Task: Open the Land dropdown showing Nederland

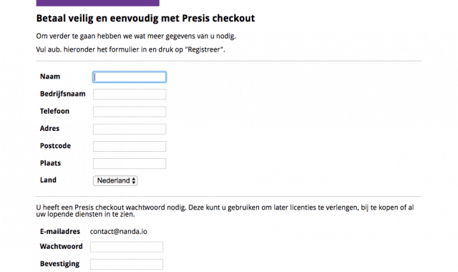Action: click(115, 180)
